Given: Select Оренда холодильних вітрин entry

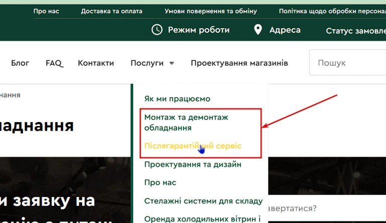Looking at the screenshot, I should (203, 219).
